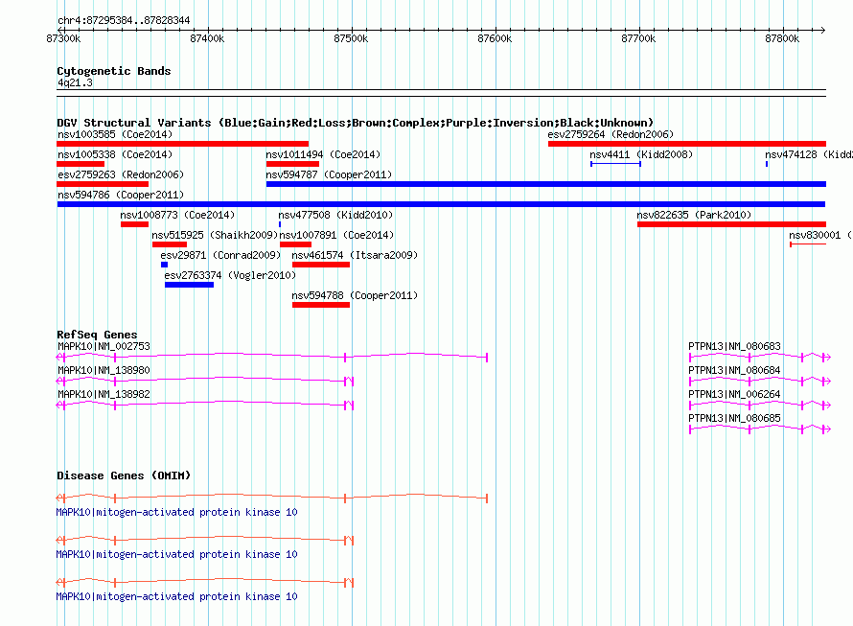The height and width of the screenshot is (626, 853).
Task: Select the DGV Structural Variants track title
Action: pos(355,123)
